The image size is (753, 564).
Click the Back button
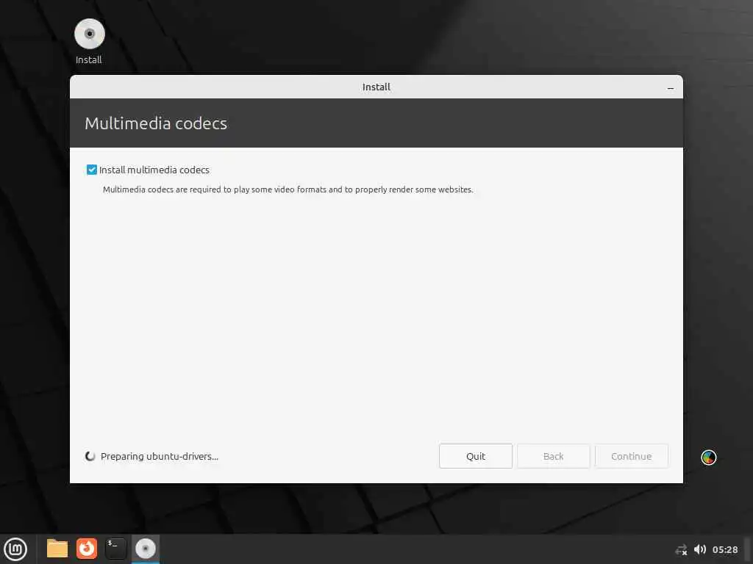(x=553, y=456)
